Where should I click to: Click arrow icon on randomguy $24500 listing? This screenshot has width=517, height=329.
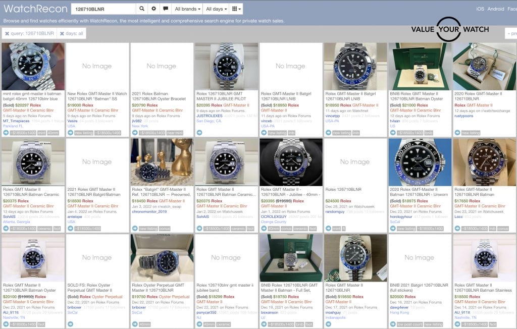pyautogui.click(x=329, y=229)
